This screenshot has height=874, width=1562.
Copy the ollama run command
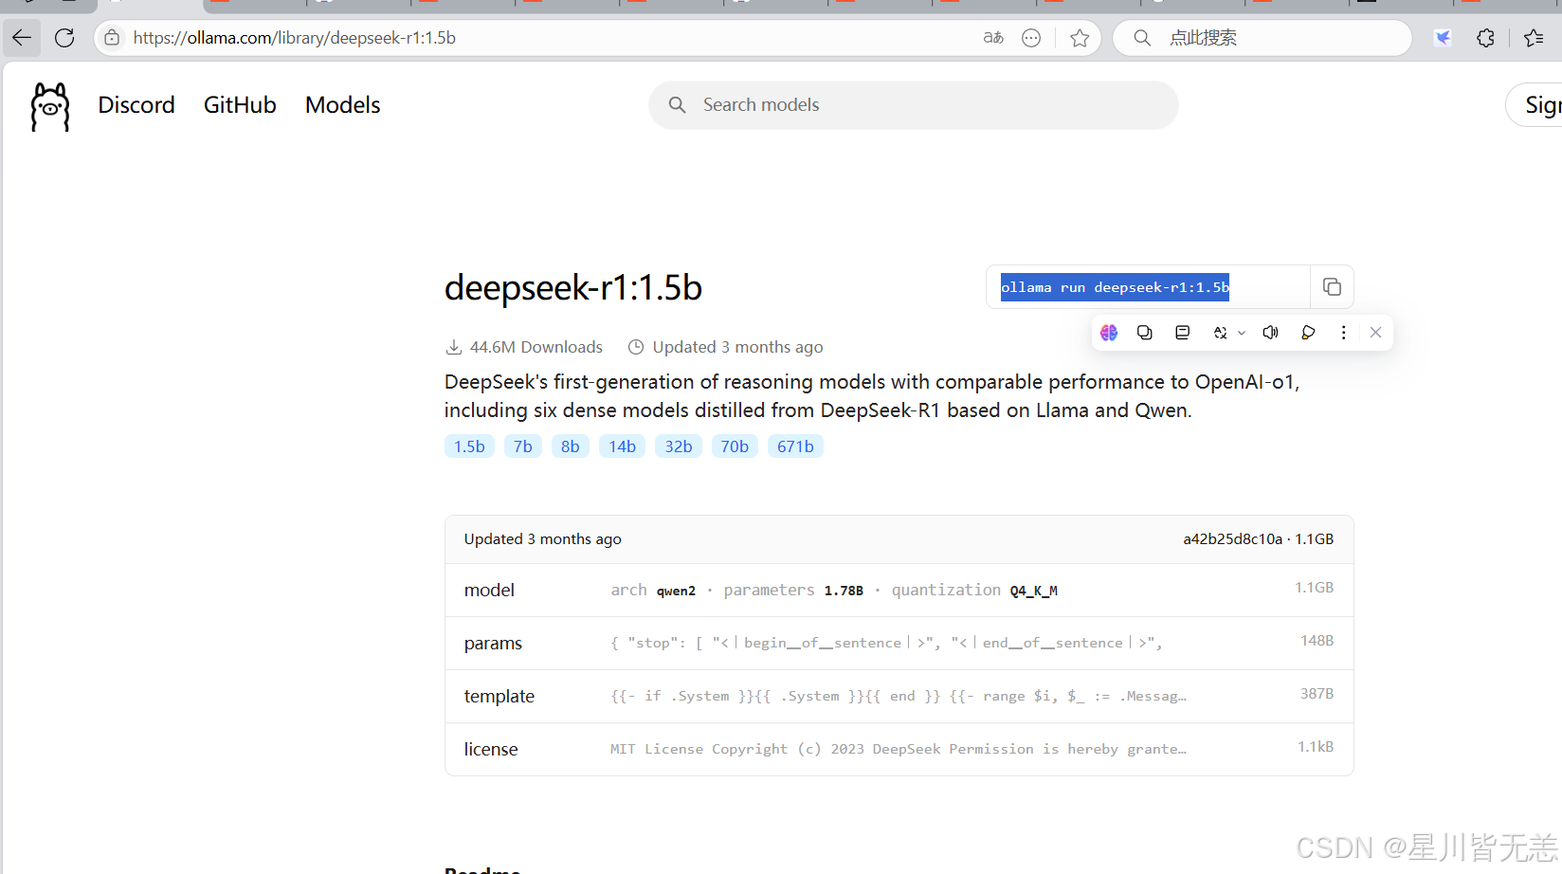pyautogui.click(x=1332, y=287)
